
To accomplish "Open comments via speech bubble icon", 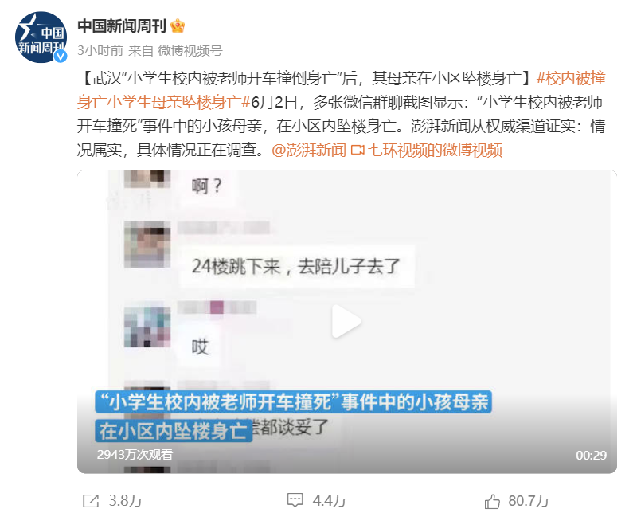I will (x=295, y=500).
